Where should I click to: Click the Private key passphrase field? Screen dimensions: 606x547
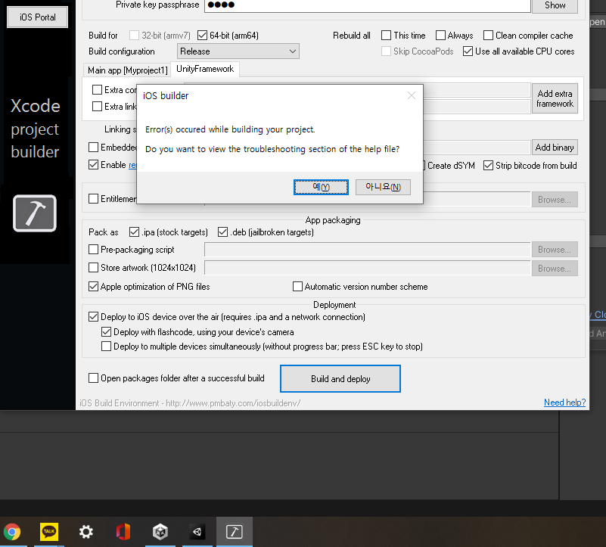coord(367,5)
